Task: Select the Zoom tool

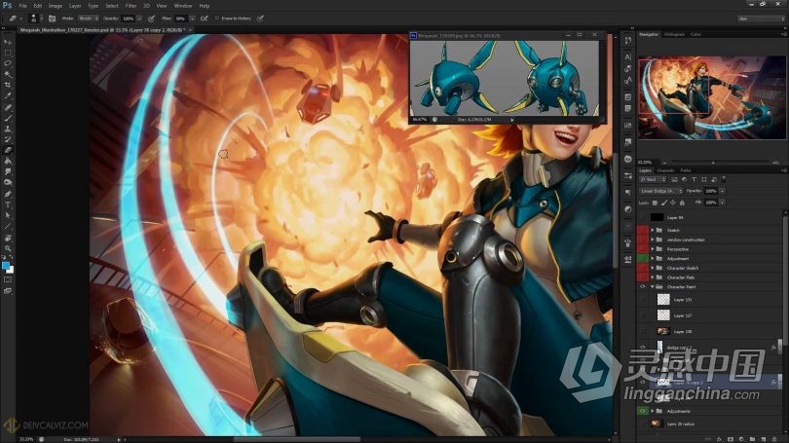Action: [x=8, y=248]
